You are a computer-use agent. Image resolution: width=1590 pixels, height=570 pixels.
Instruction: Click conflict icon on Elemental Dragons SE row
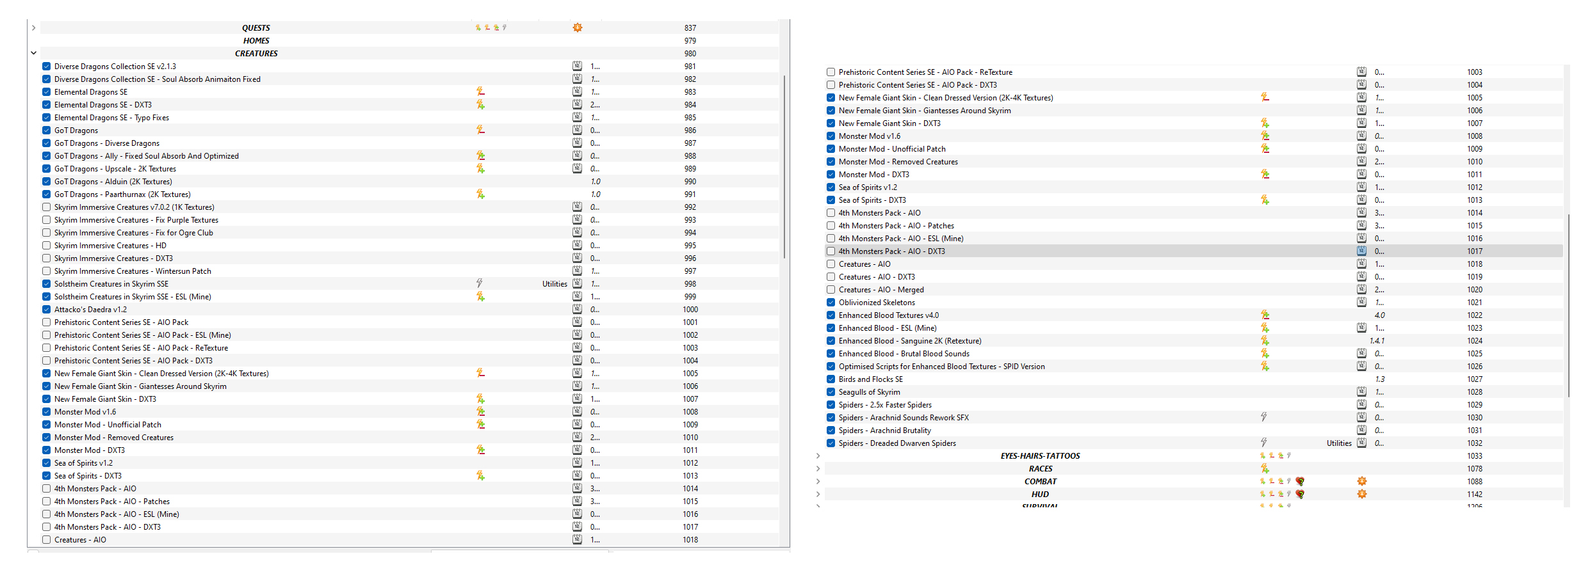480,92
